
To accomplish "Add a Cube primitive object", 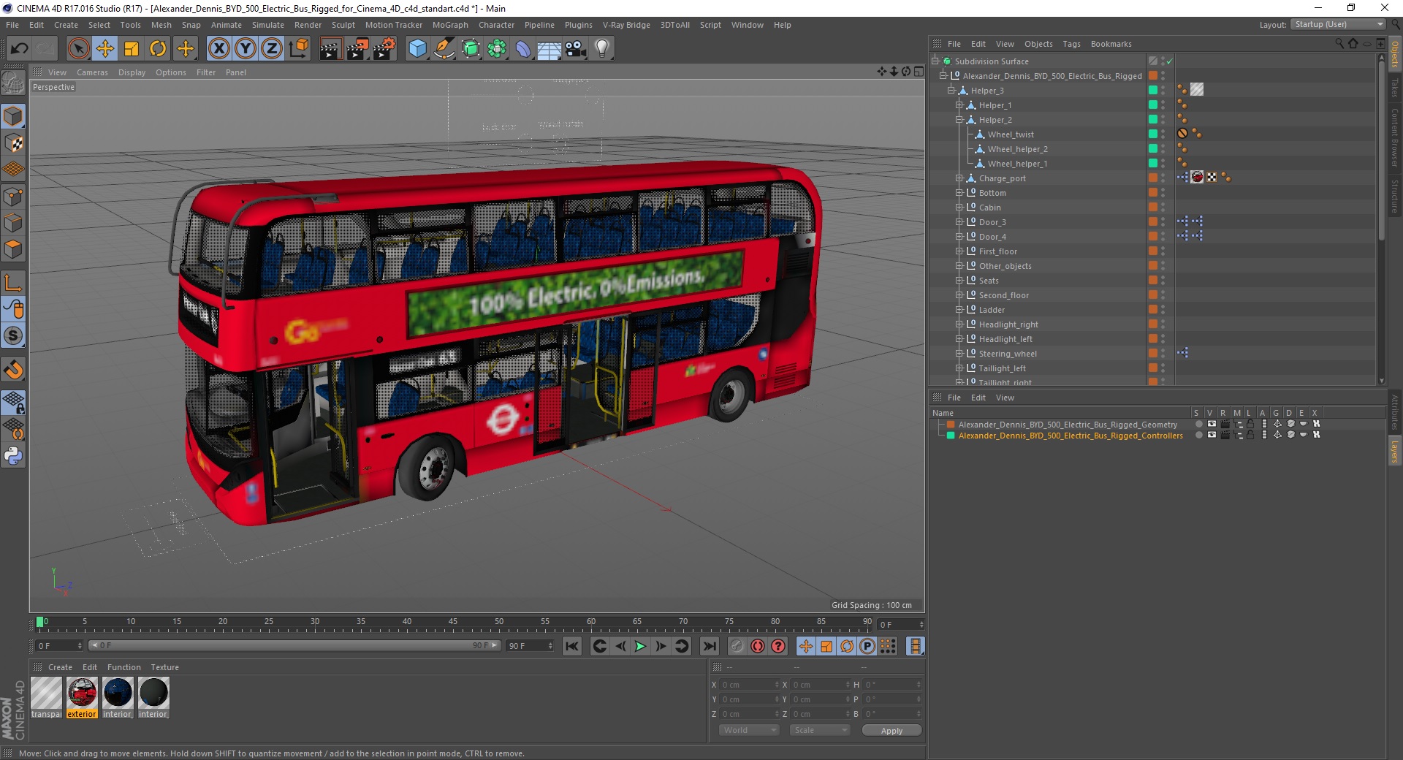I will pyautogui.click(x=417, y=49).
